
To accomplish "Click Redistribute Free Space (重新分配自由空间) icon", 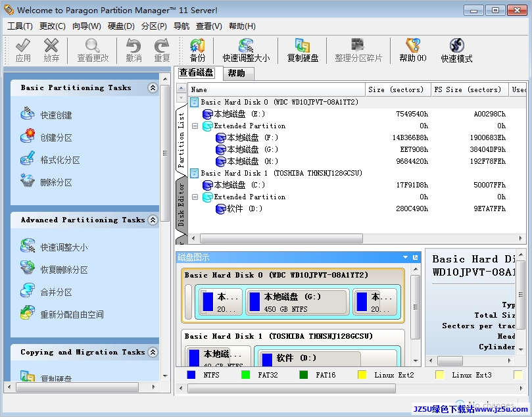I will 27,313.
